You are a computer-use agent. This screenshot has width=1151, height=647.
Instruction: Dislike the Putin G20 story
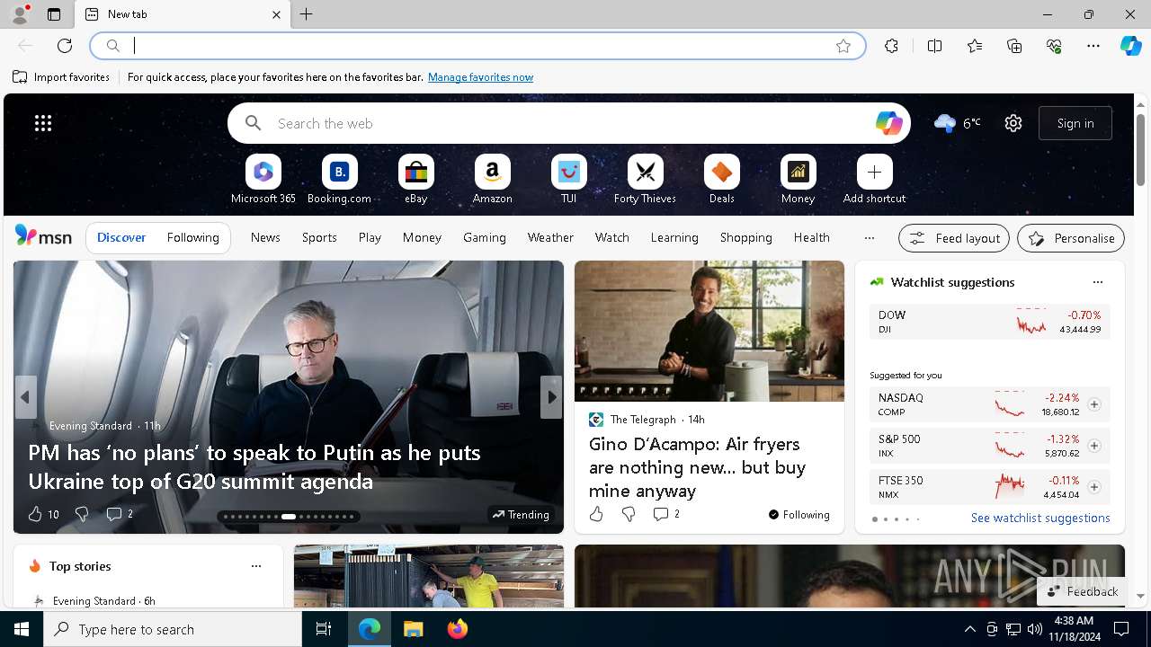[82, 514]
